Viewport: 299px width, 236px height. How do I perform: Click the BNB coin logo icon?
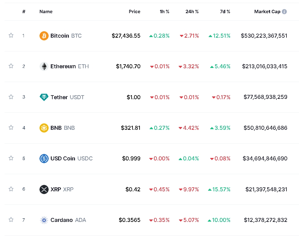[44, 128]
